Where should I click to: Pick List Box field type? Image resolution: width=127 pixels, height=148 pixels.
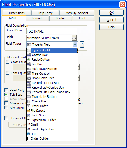point(52,64)
